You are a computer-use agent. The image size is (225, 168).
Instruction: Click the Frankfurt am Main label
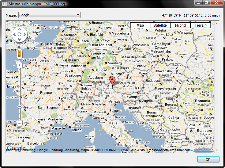[x=98, y=56]
